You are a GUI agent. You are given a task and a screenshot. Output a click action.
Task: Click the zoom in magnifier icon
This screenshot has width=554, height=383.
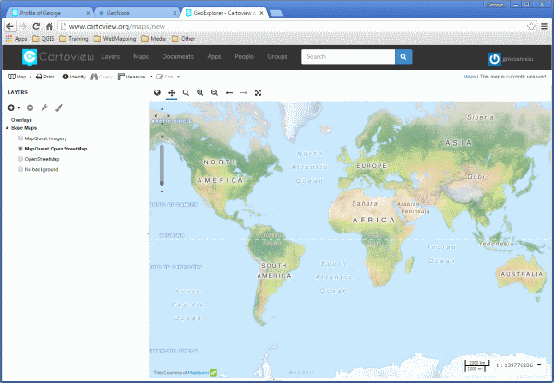[x=200, y=92]
